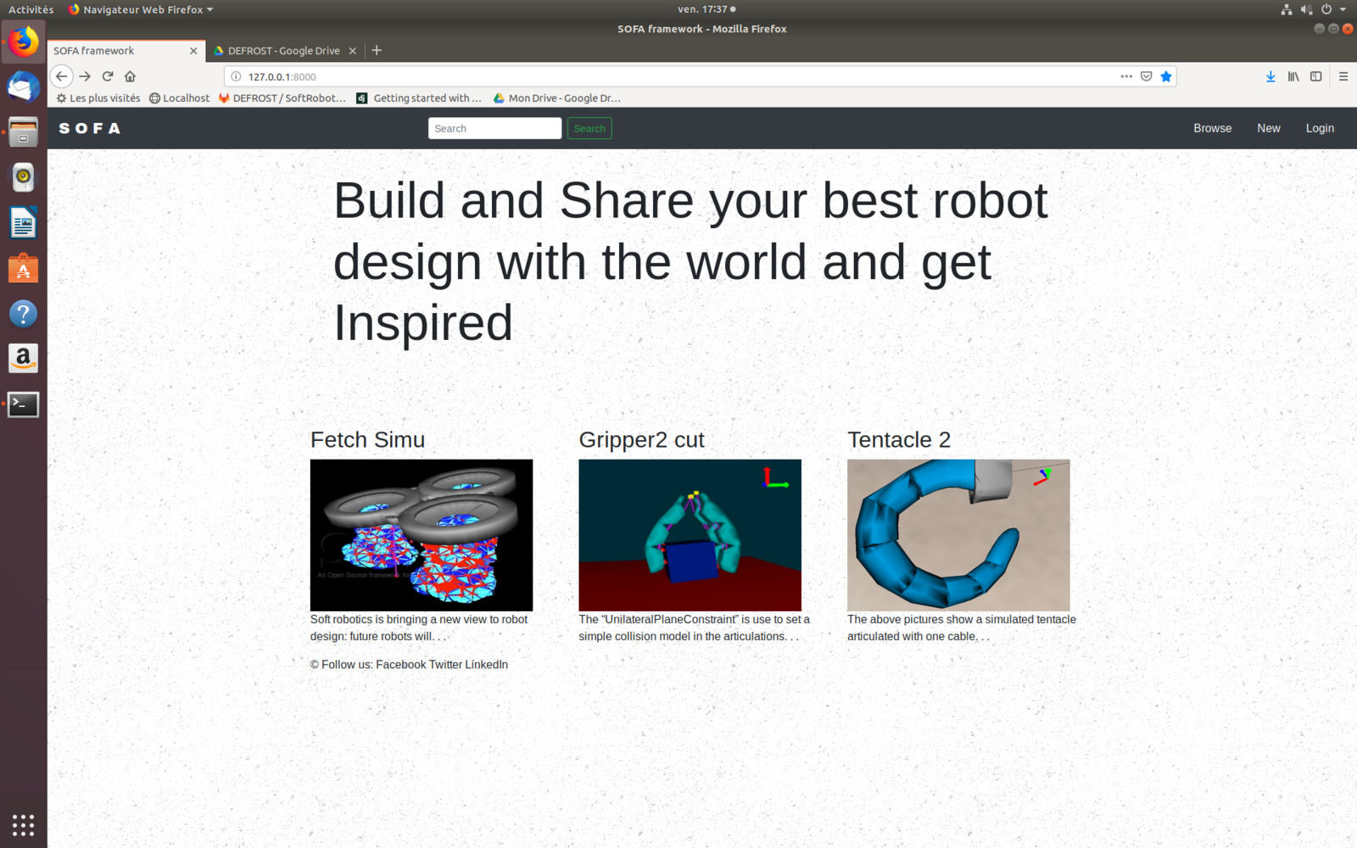Click the Login link in navbar
Image resolution: width=1357 pixels, height=848 pixels.
[1319, 128]
